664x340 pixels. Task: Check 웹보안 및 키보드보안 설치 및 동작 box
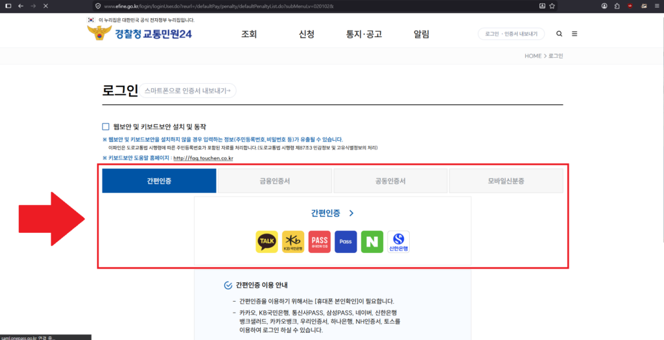[x=106, y=127]
